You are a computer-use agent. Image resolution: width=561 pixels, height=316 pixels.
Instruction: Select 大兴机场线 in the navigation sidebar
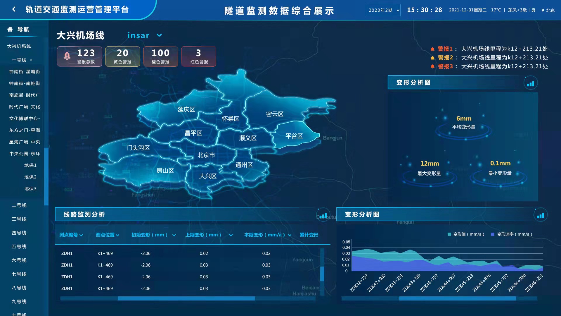pos(19,46)
